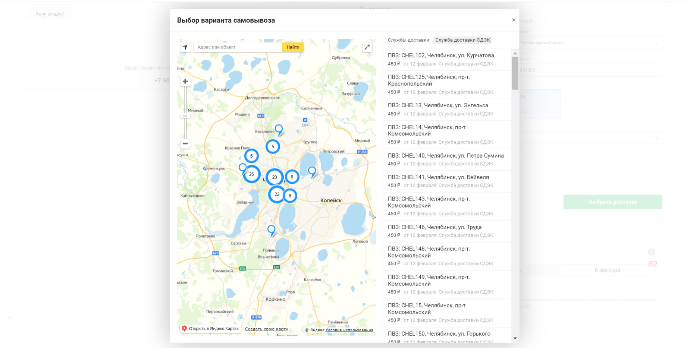Choose pickup point CHEL143 пр-т Комсомольский
Viewport: 690px width, 348px height.
pyautogui.click(x=447, y=206)
